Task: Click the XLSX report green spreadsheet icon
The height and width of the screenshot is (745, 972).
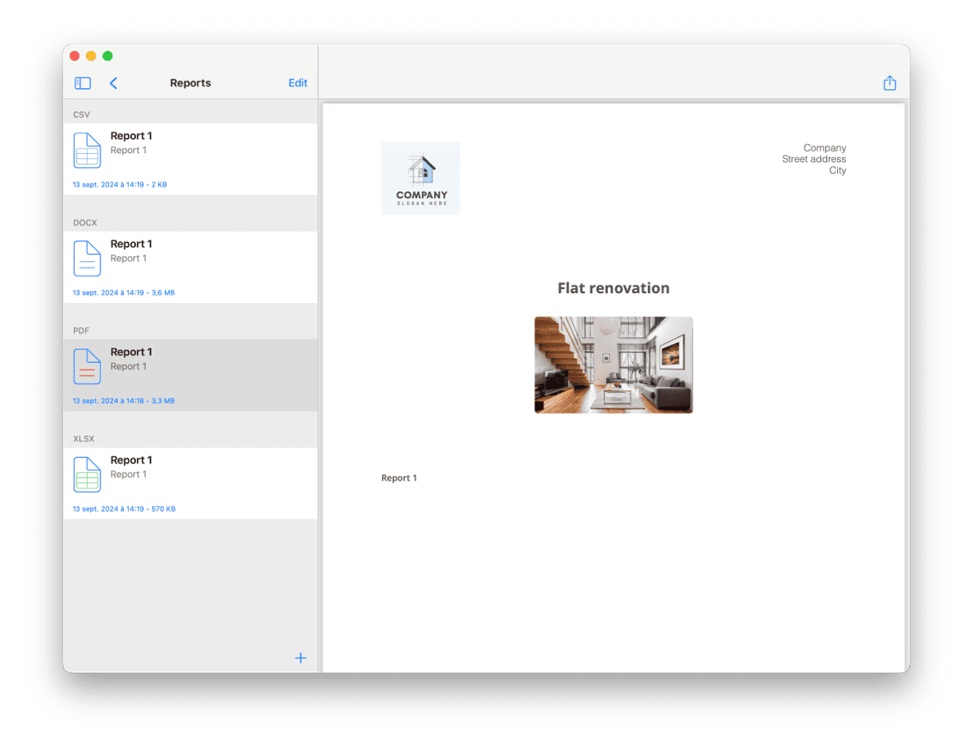Action: [x=87, y=475]
